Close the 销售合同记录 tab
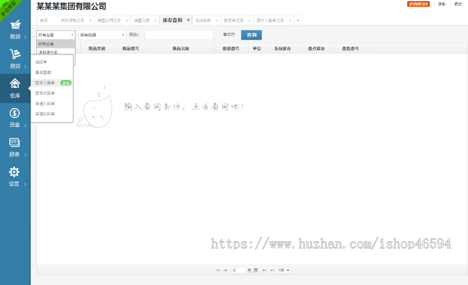Image resolution: width=468 pixels, height=285 pixels. [x=127, y=21]
